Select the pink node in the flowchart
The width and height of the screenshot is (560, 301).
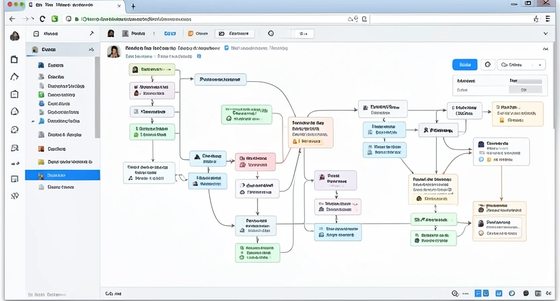coord(255,161)
